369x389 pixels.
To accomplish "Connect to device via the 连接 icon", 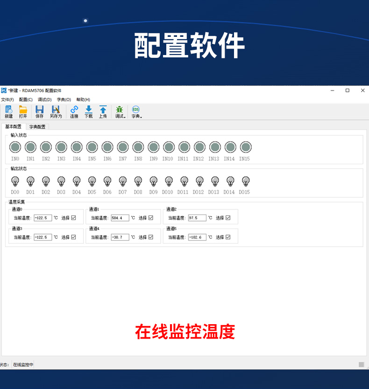I will point(74,111).
